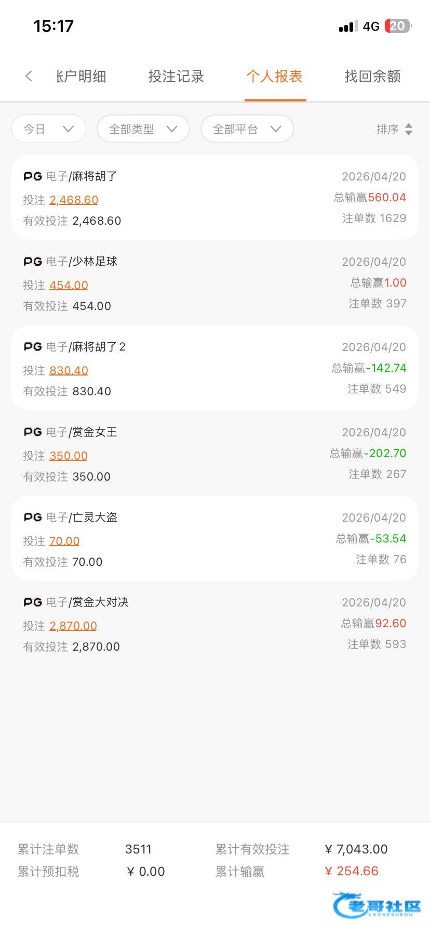Image resolution: width=430 pixels, height=932 pixels.
Task: Tap the 老哥社区 watermark logo
Action: tap(377, 905)
